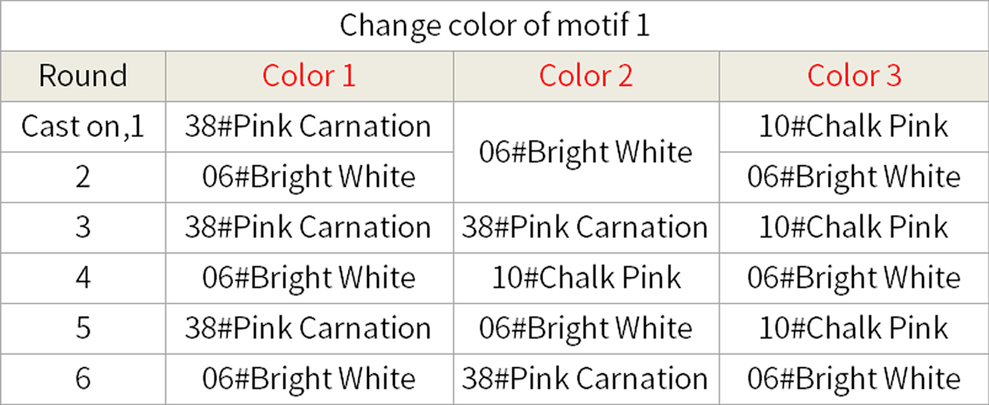Select Round 2 Color 1 Bright White cell
This screenshot has width=989, height=405.
point(309,178)
